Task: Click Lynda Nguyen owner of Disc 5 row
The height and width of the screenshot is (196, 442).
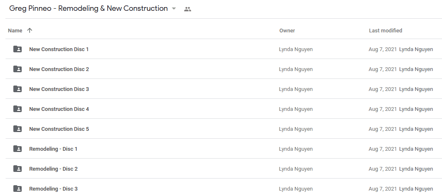Action: 296,129
